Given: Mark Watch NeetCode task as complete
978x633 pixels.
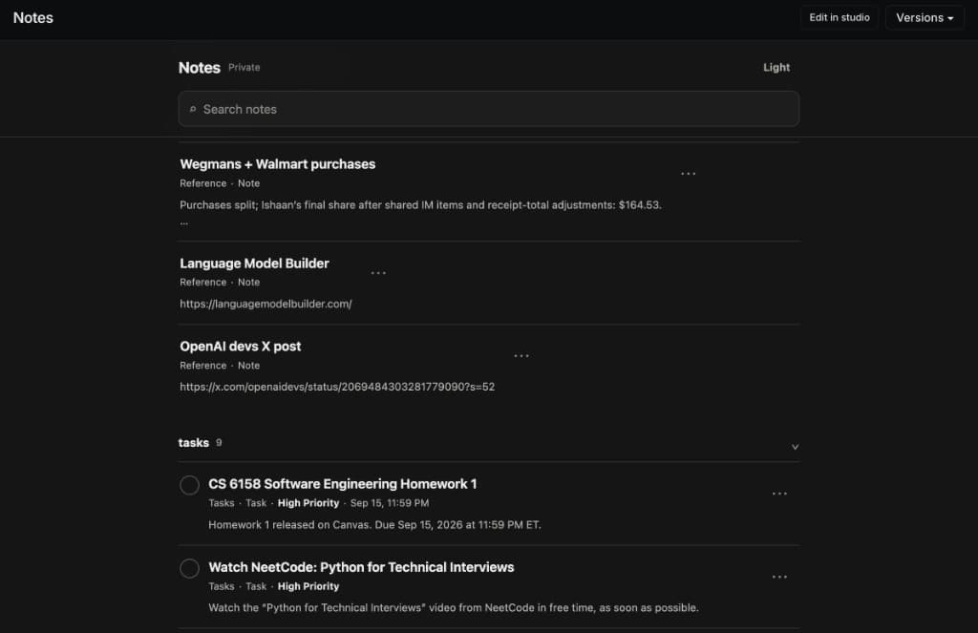Looking at the screenshot, I should (190, 568).
